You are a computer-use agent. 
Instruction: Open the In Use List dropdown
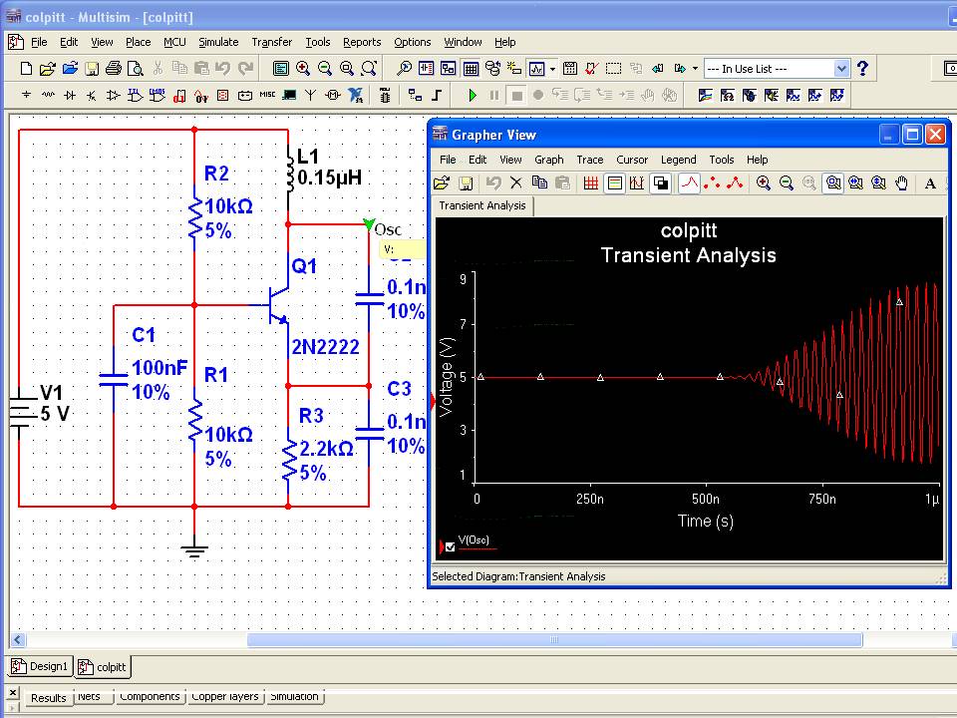point(840,69)
